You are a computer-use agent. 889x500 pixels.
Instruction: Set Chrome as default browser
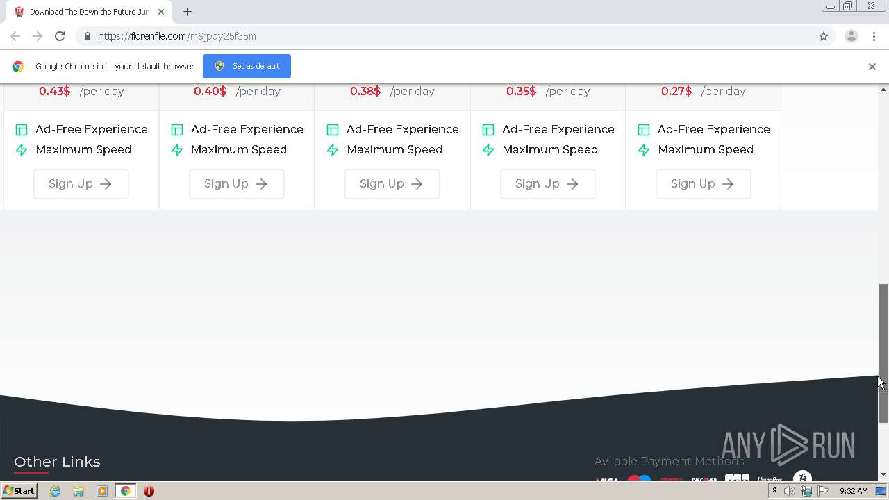click(x=247, y=66)
